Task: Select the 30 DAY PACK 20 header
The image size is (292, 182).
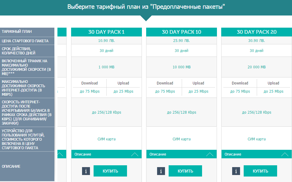Action: click(x=257, y=32)
